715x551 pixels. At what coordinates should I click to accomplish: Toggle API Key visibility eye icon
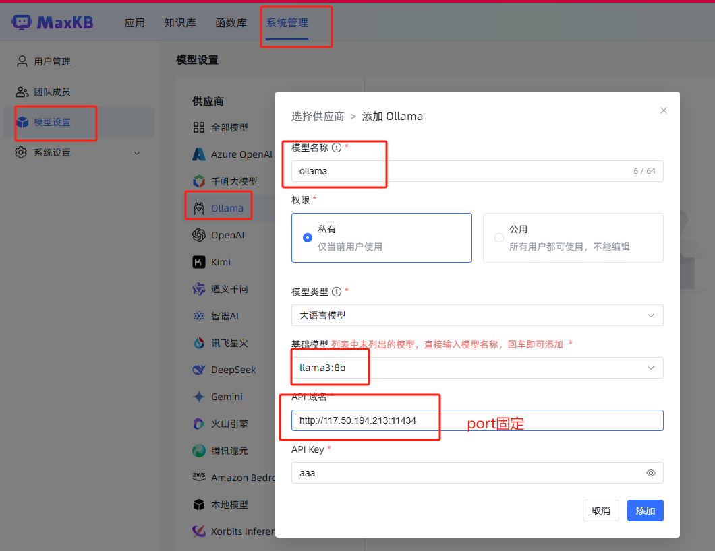coord(651,473)
